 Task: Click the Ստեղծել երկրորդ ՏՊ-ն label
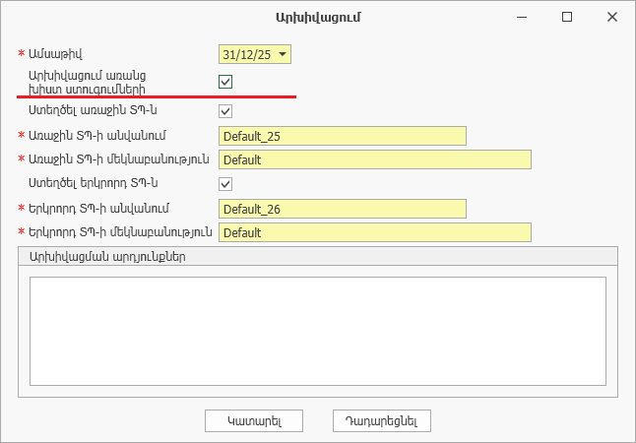pyautogui.click(x=93, y=183)
